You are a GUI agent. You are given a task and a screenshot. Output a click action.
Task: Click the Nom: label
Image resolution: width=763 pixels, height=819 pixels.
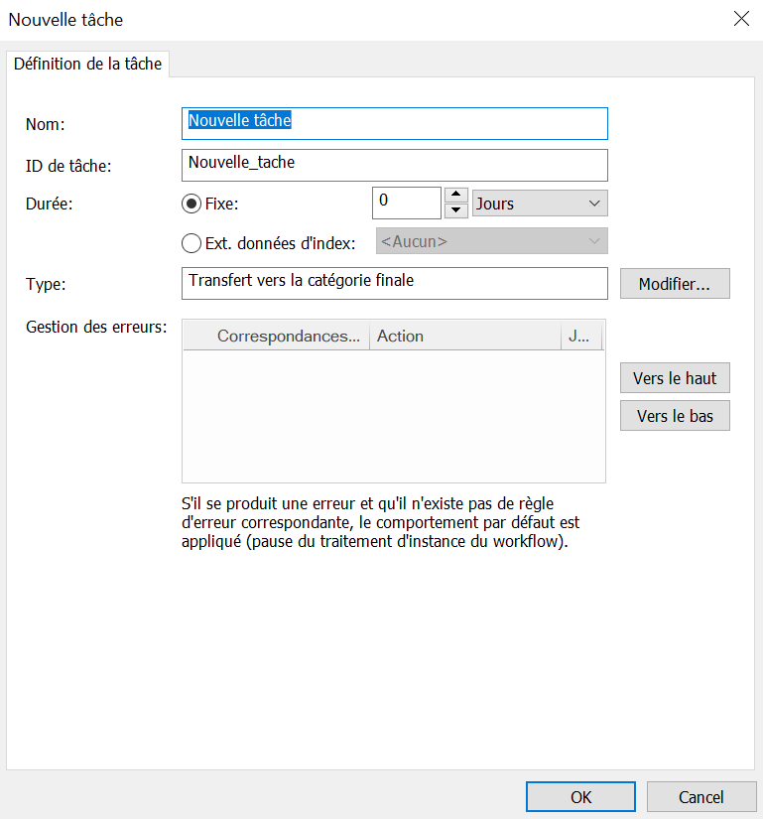[46, 124]
